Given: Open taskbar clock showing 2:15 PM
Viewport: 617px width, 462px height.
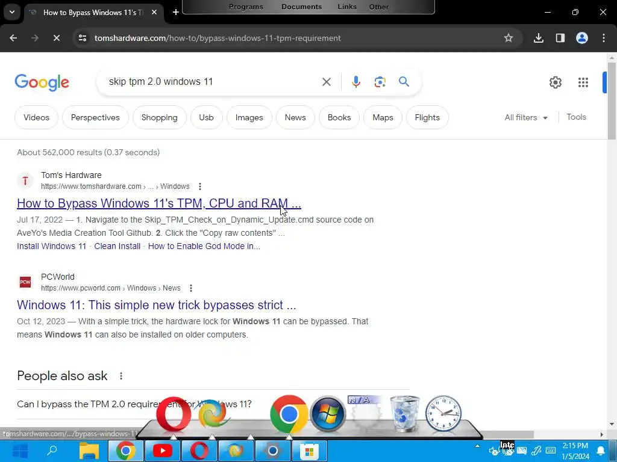Looking at the screenshot, I should click(x=575, y=451).
